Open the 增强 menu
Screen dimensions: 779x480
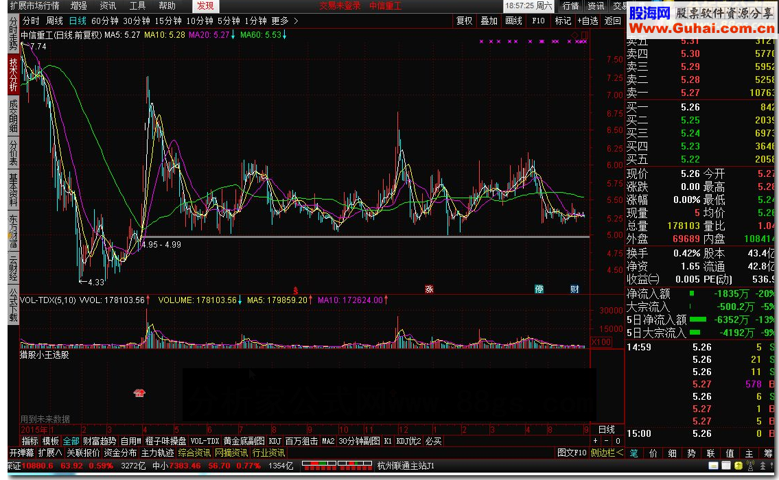click(78, 6)
